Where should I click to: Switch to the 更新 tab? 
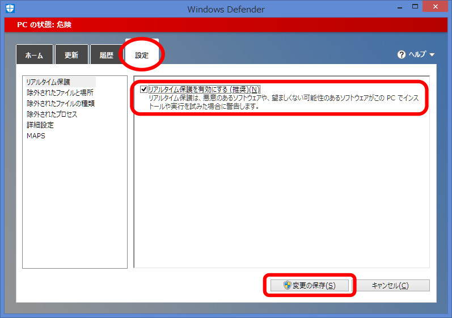click(x=71, y=54)
